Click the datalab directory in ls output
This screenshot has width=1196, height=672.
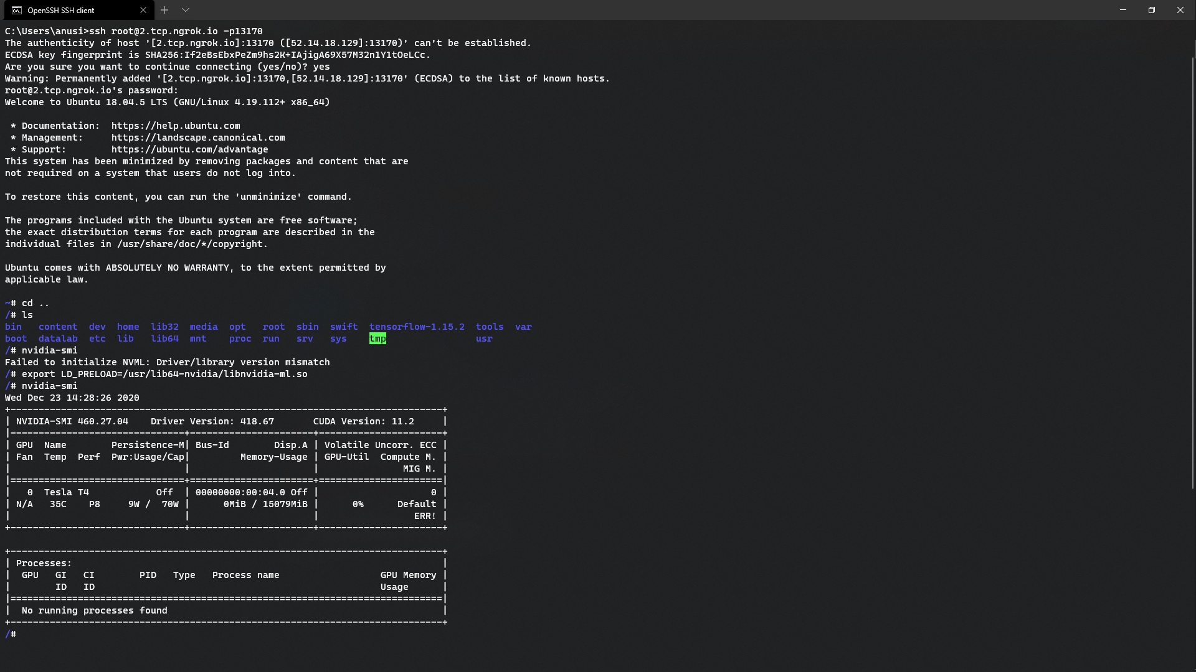coord(58,338)
